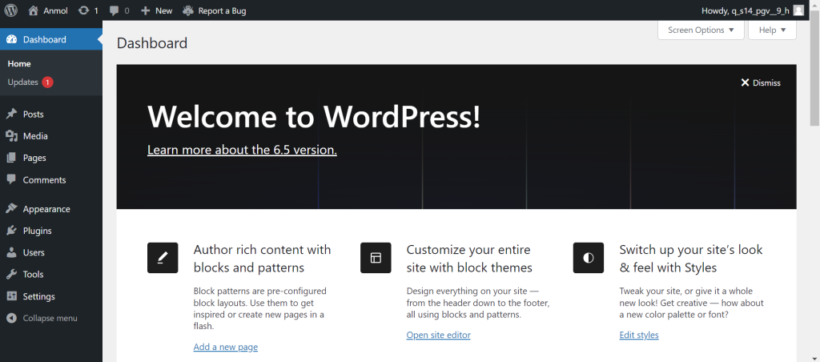The width and height of the screenshot is (820, 362).
Task: Click the Comments bubble icon in sidebar
Action: pos(11,179)
